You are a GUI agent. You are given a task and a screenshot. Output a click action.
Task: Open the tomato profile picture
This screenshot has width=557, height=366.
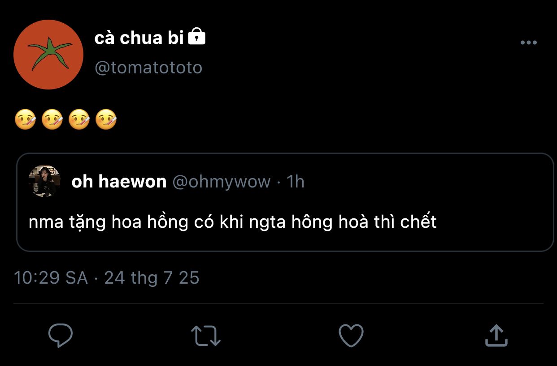coord(48,55)
